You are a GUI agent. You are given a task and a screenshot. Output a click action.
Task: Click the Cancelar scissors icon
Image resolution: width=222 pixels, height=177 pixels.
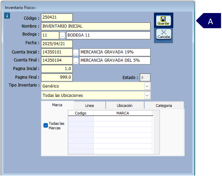click(x=164, y=34)
